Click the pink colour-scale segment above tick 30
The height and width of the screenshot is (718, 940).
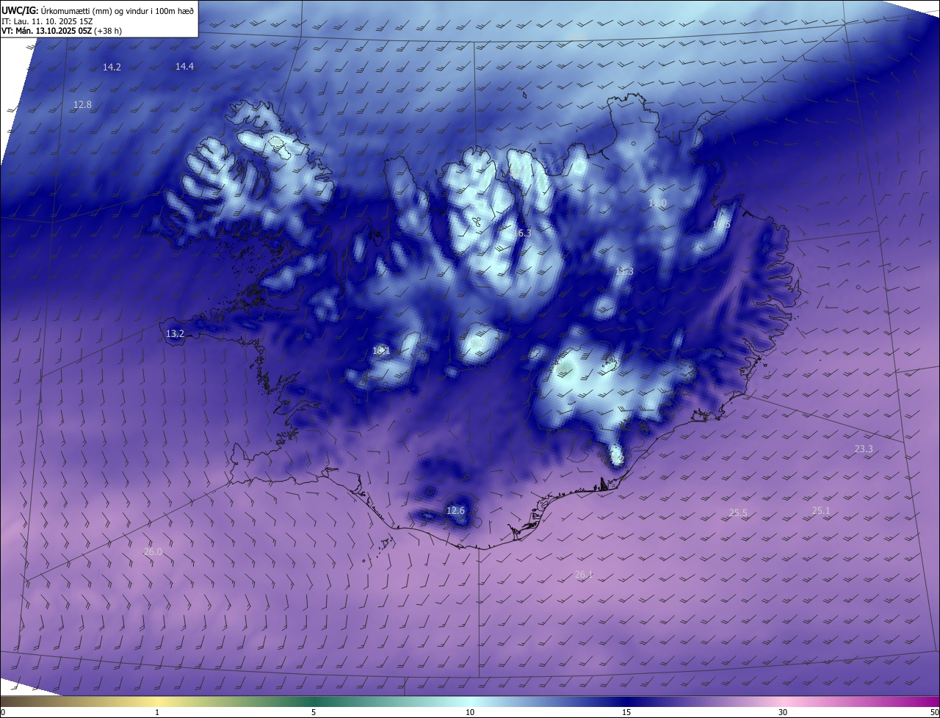783,701
